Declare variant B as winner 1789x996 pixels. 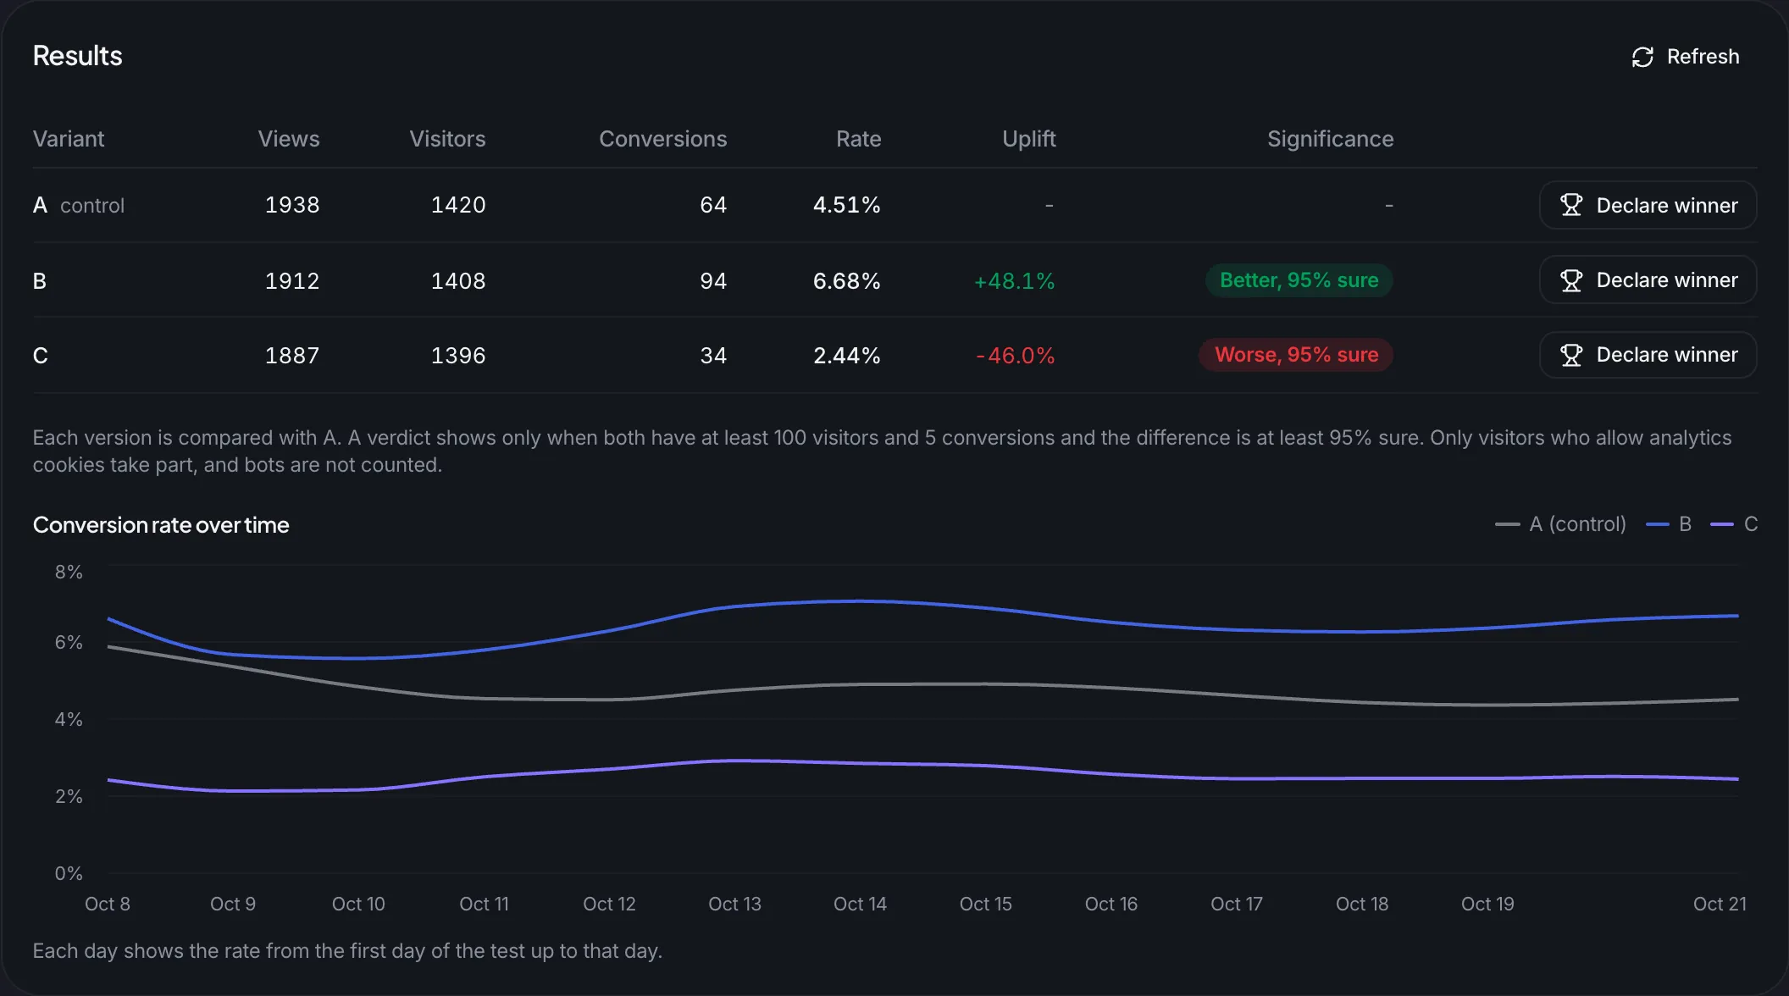pyautogui.click(x=1648, y=280)
